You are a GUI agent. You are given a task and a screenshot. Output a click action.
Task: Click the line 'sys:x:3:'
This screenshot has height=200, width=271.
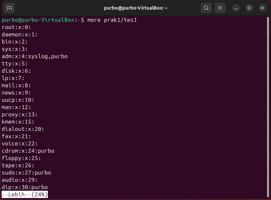click(x=15, y=49)
